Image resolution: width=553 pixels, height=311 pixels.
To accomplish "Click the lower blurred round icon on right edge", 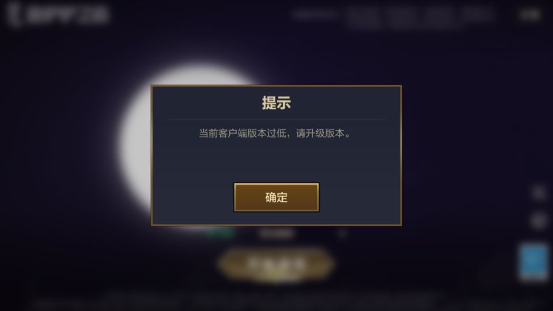I will tap(539, 221).
